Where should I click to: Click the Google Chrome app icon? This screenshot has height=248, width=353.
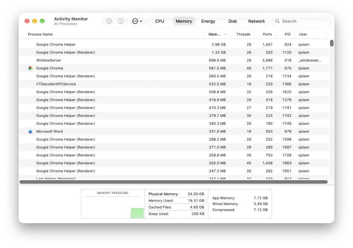tap(30, 68)
